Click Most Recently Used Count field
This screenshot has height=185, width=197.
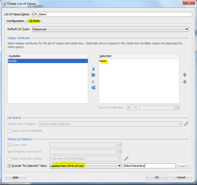pyautogui.click(x=84, y=151)
